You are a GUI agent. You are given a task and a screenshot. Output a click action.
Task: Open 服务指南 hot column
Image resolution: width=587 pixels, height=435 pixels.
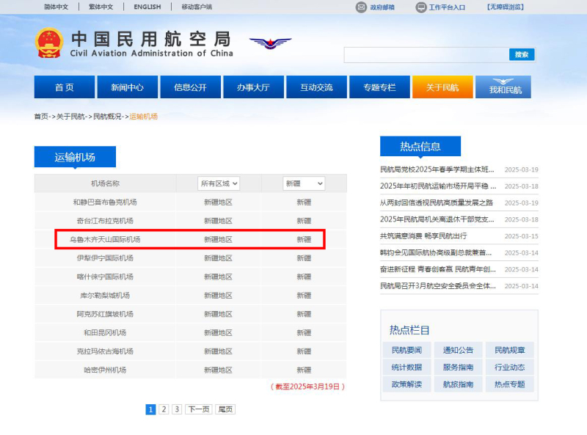pos(458,368)
